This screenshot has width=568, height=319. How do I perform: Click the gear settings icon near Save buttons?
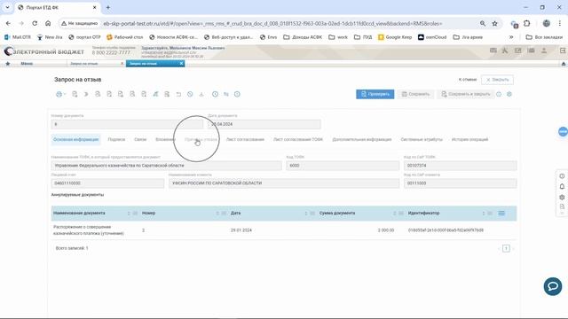(x=509, y=94)
